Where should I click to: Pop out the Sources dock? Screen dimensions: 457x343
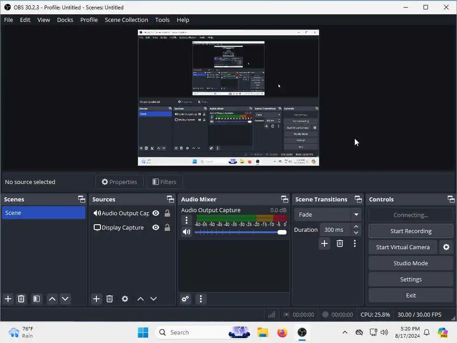(x=170, y=199)
